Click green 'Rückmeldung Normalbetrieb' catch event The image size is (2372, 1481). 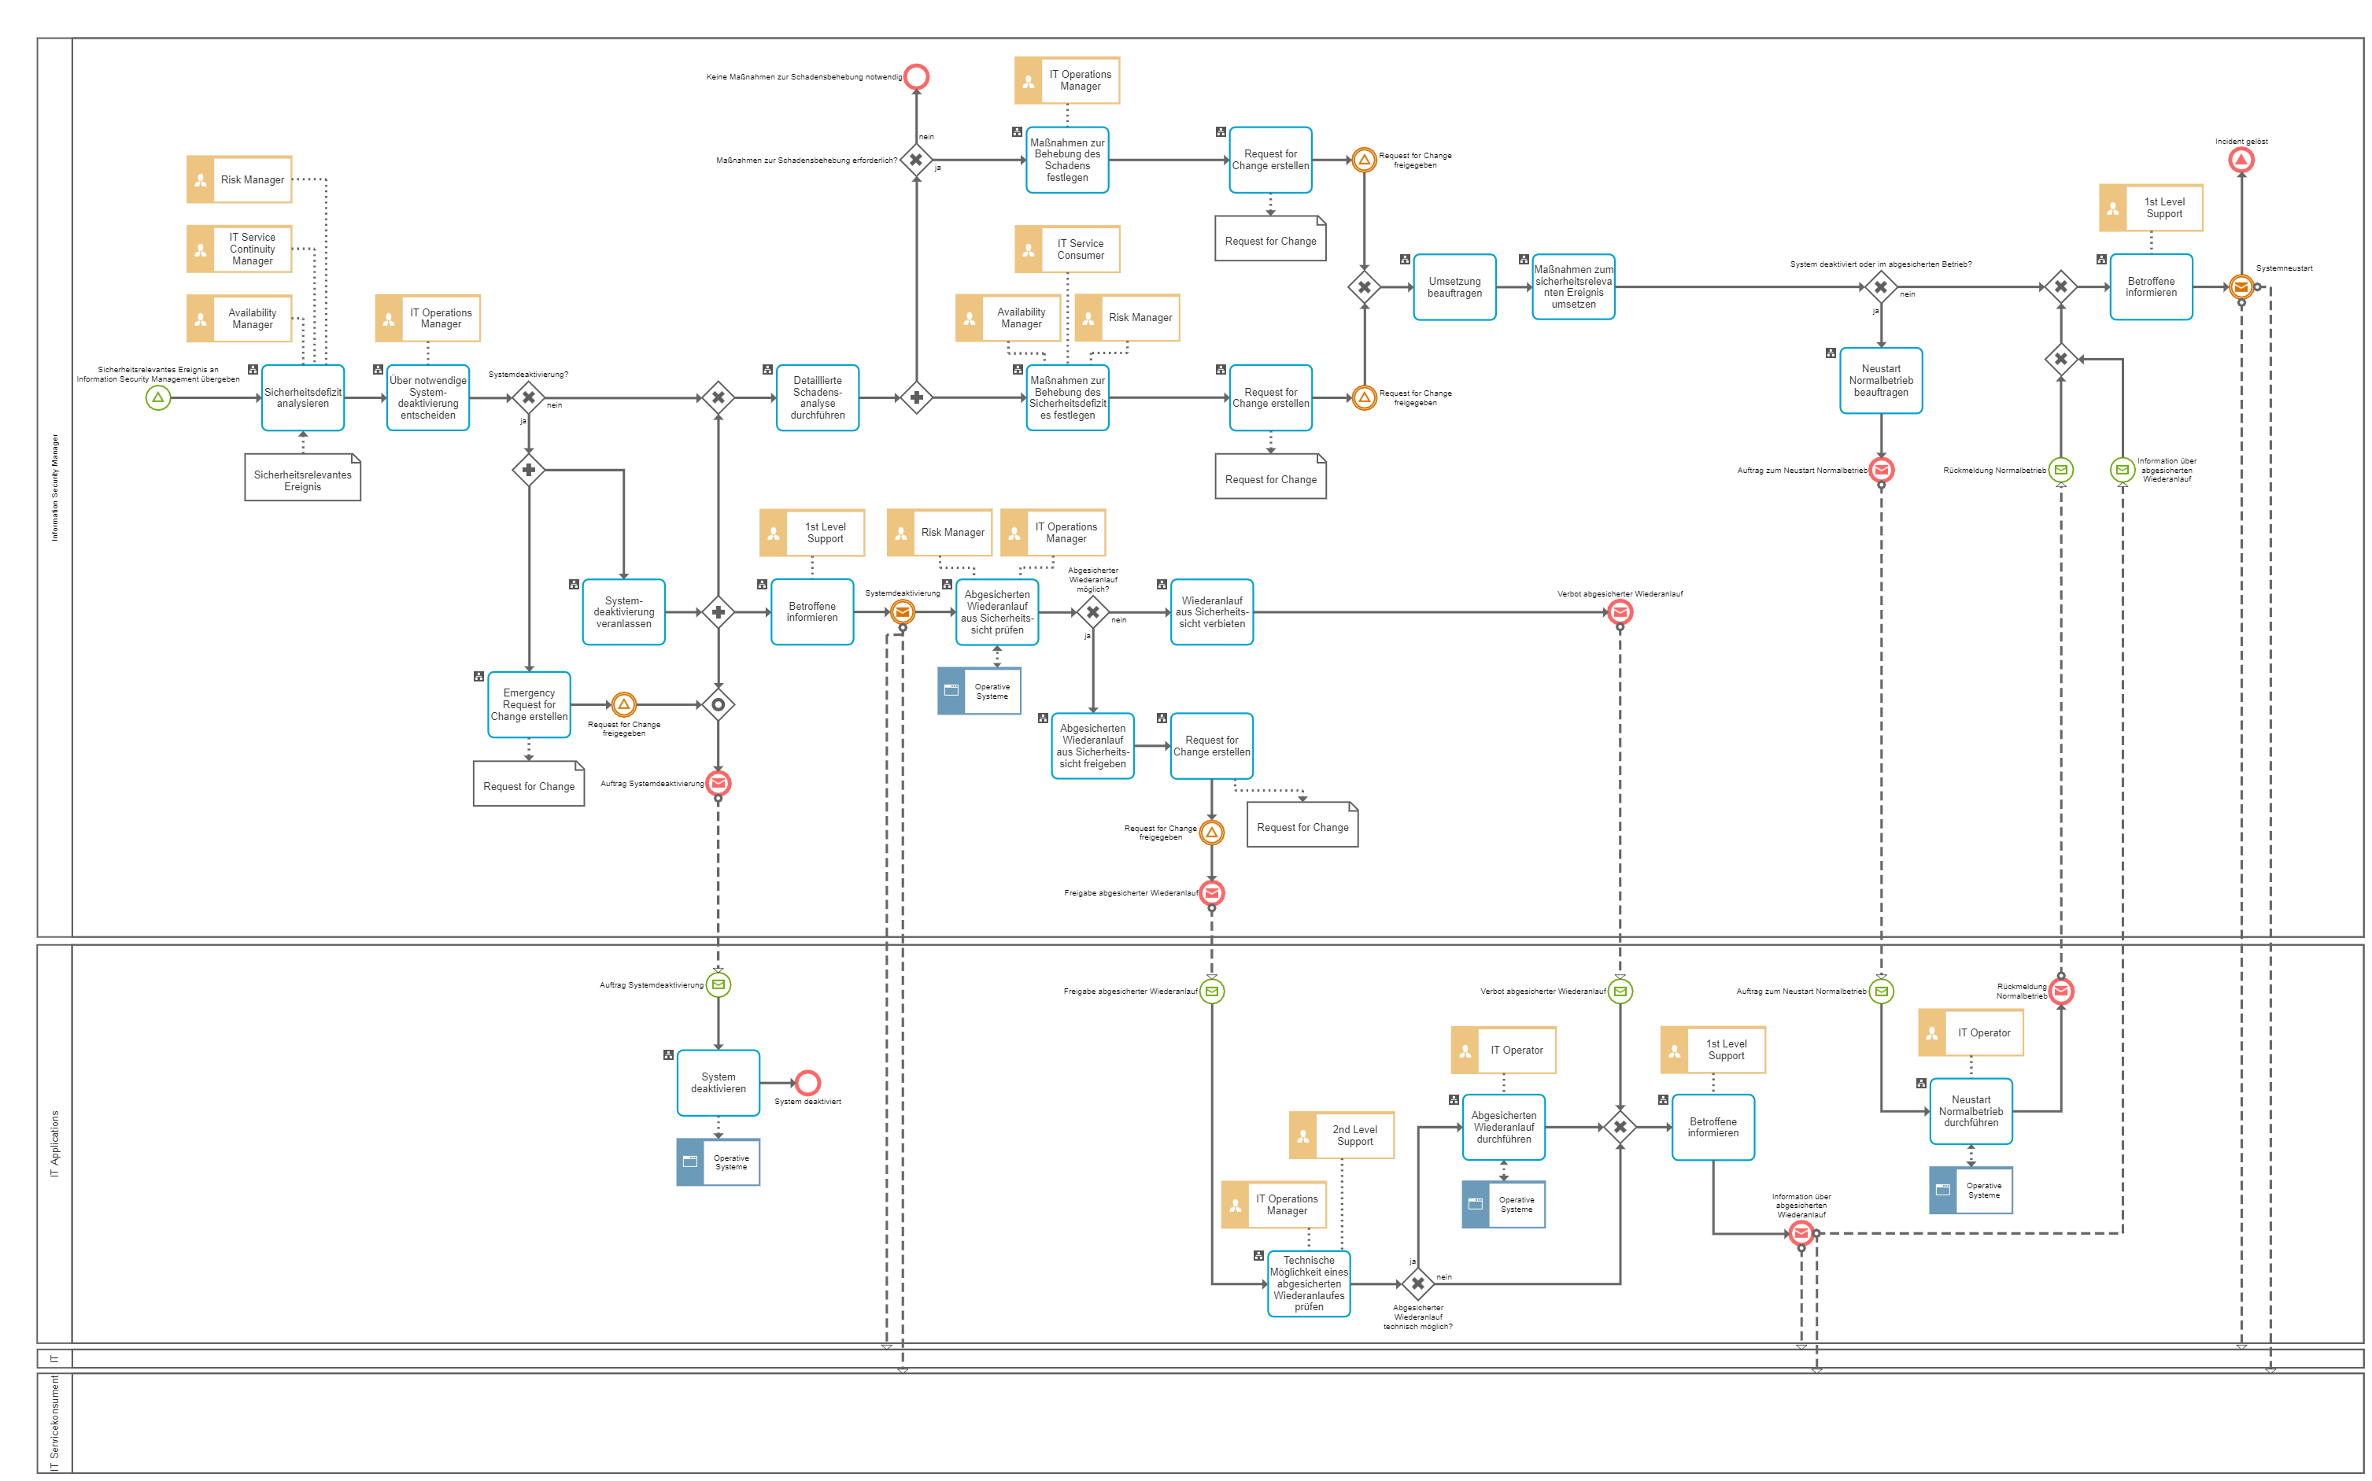[x=2060, y=470]
